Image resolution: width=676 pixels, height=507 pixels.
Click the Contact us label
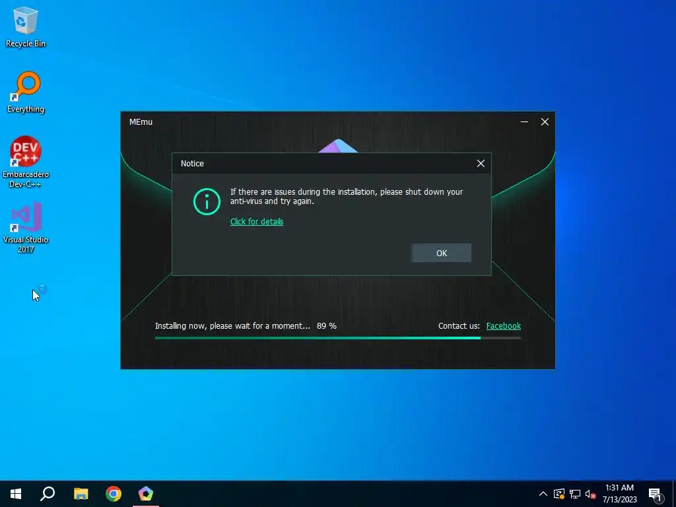[x=459, y=326]
